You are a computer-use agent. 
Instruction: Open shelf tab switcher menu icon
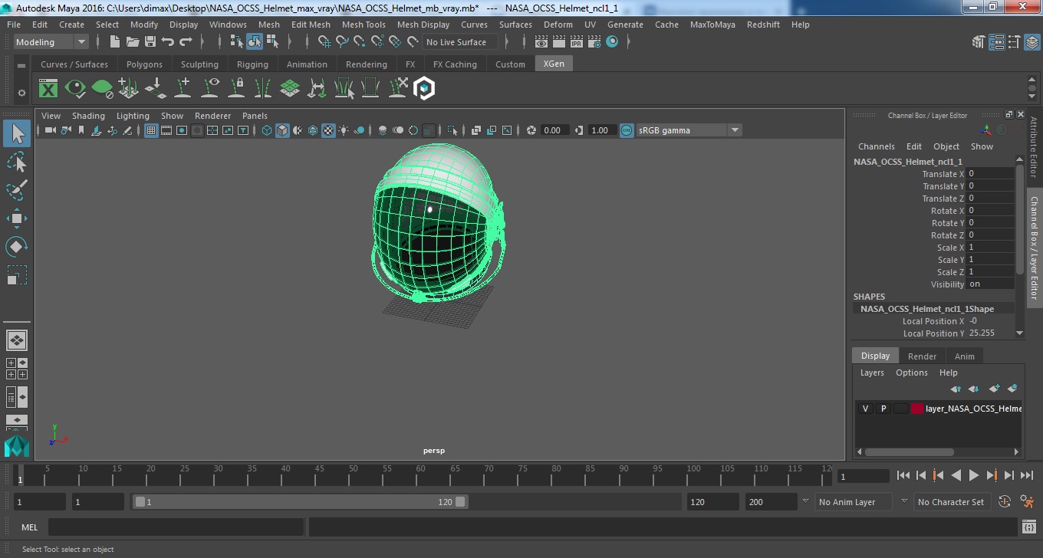[21, 66]
